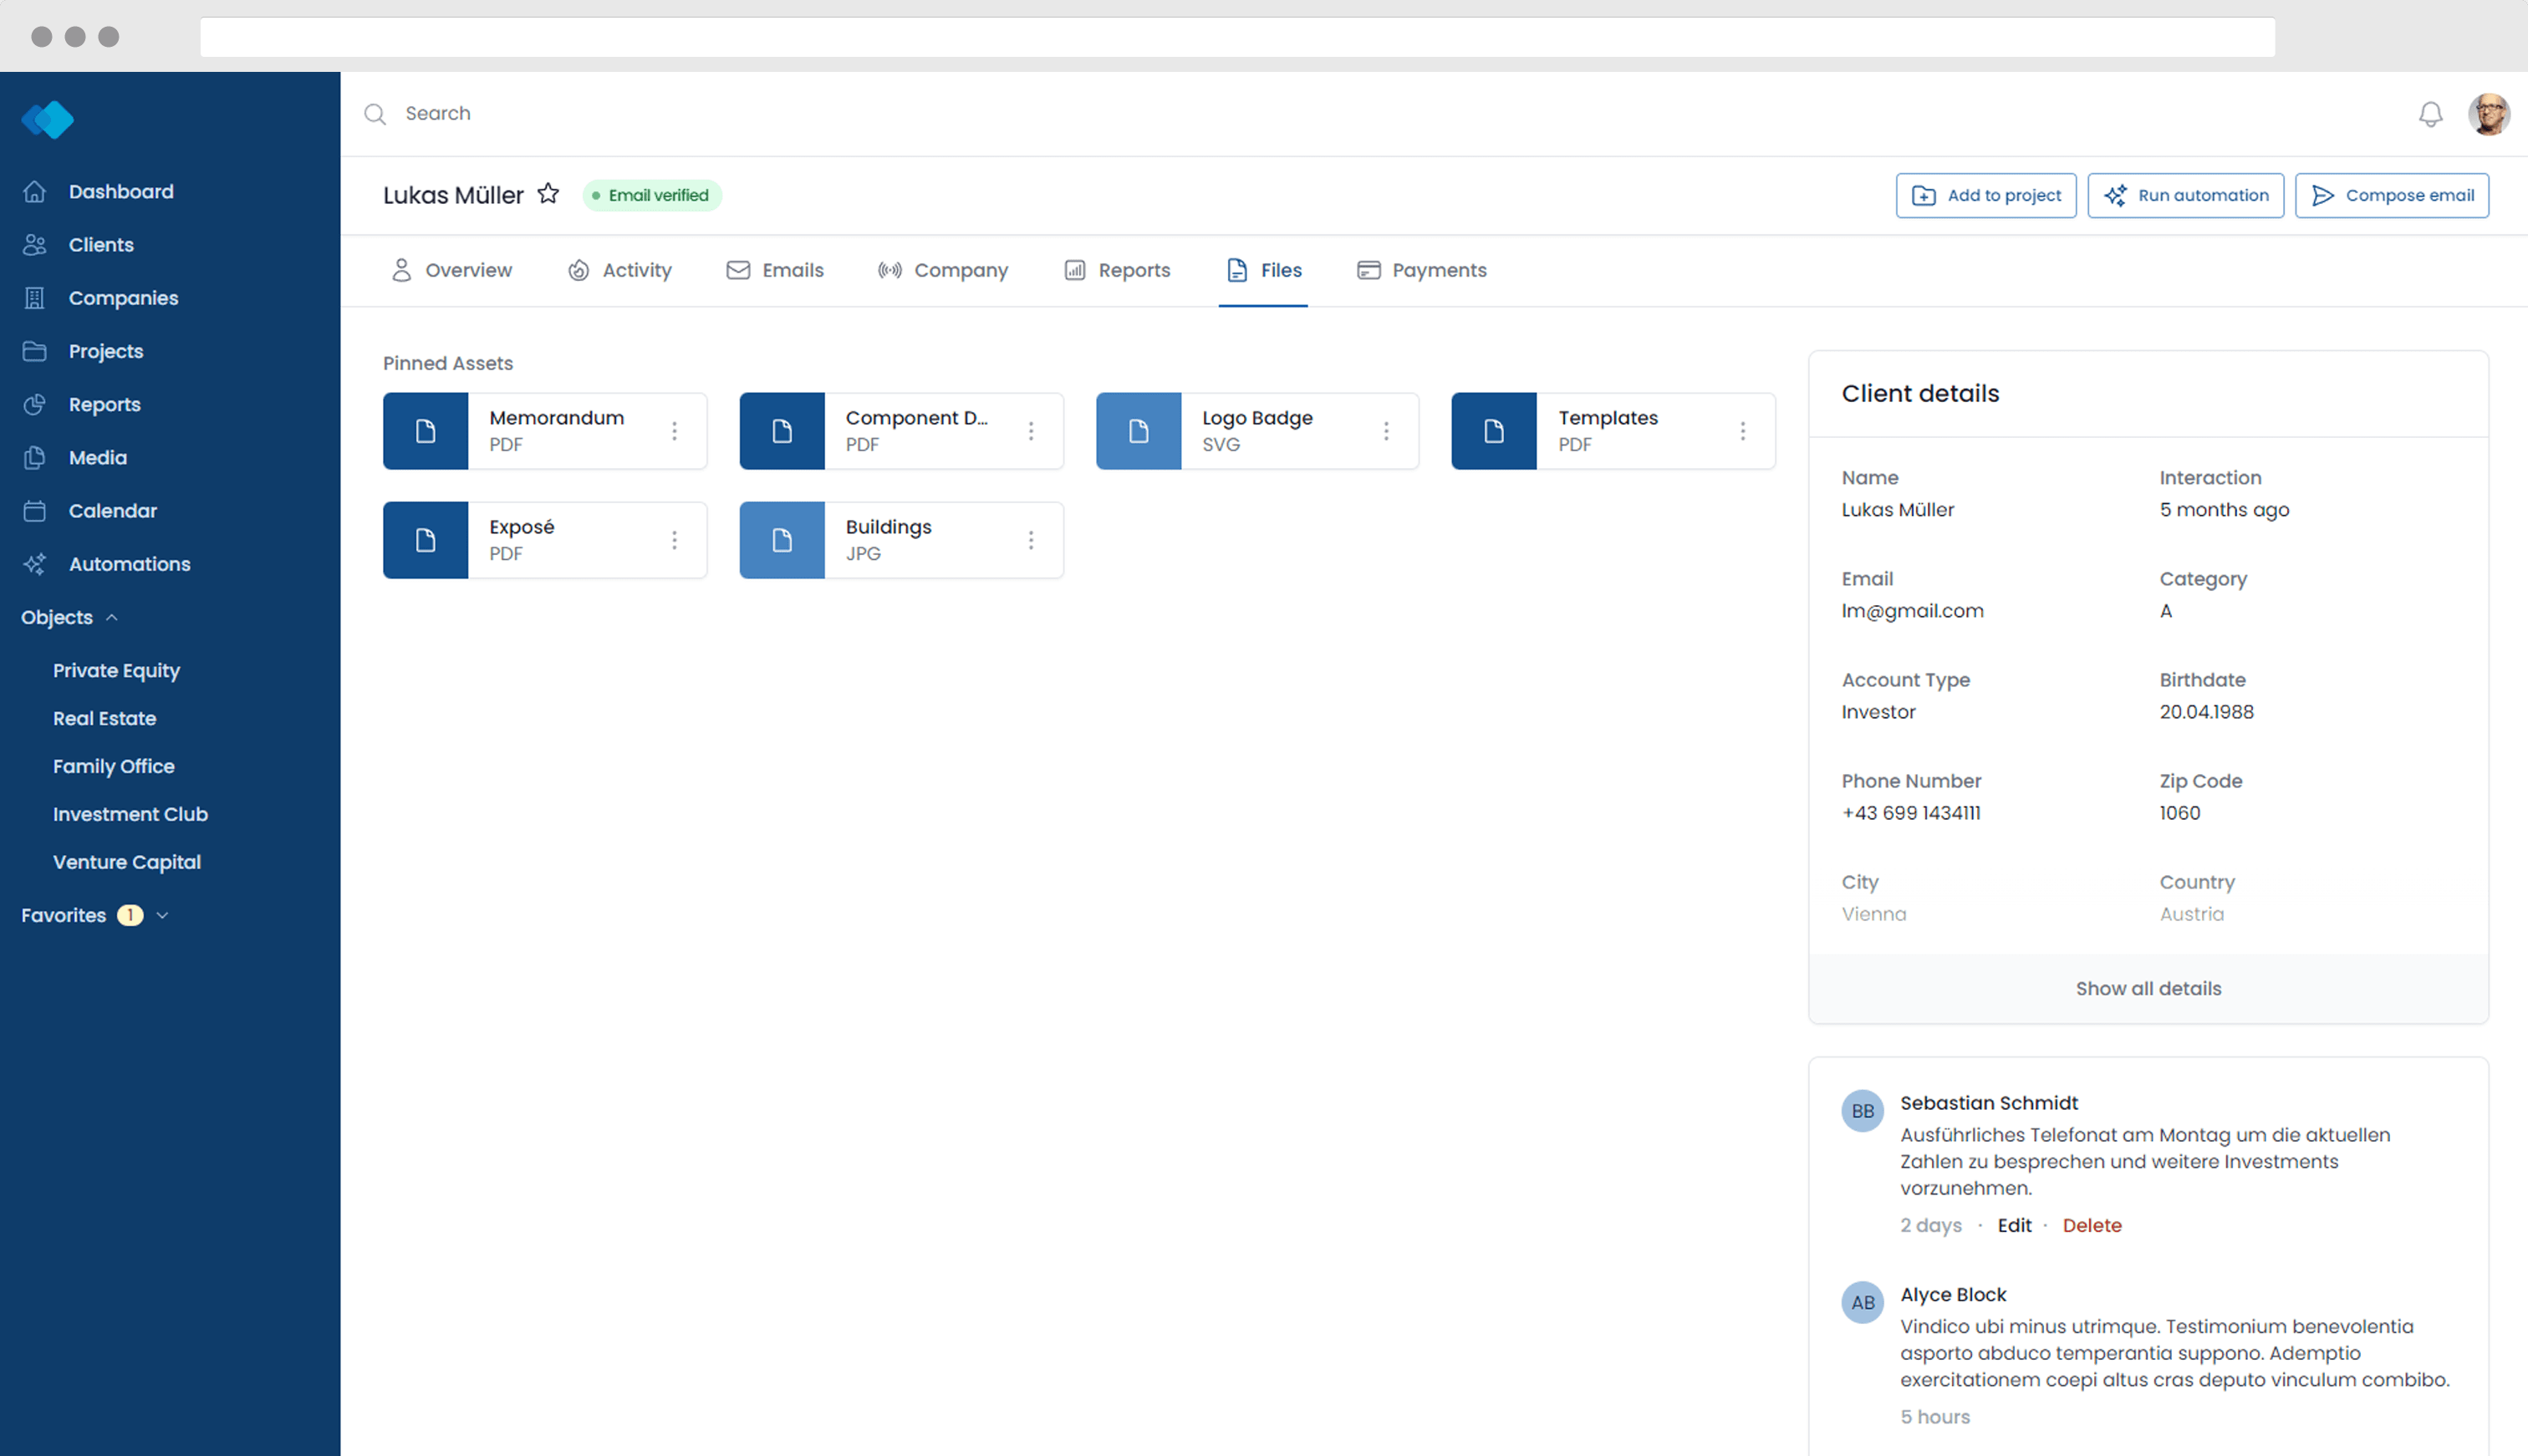Select Family Office object

click(113, 766)
